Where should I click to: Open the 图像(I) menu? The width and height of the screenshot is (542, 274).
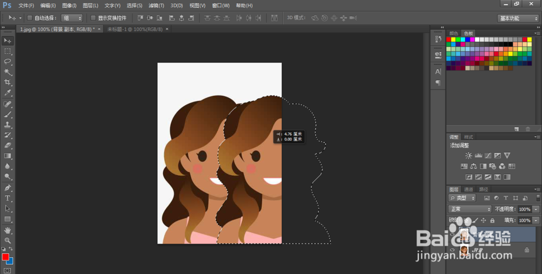pyautogui.click(x=69, y=5)
